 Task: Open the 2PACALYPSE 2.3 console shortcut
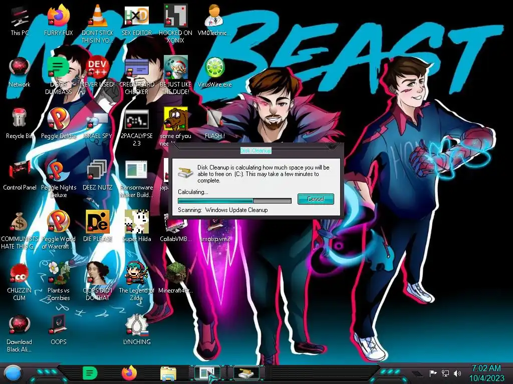pyautogui.click(x=137, y=119)
